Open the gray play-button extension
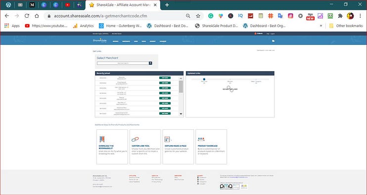 (x=300, y=16)
